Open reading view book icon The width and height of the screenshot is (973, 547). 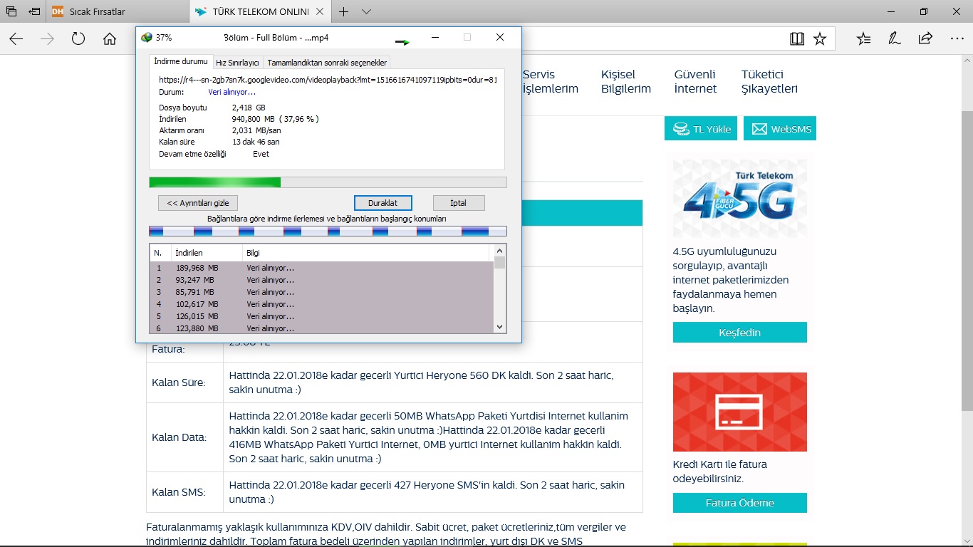coord(797,39)
